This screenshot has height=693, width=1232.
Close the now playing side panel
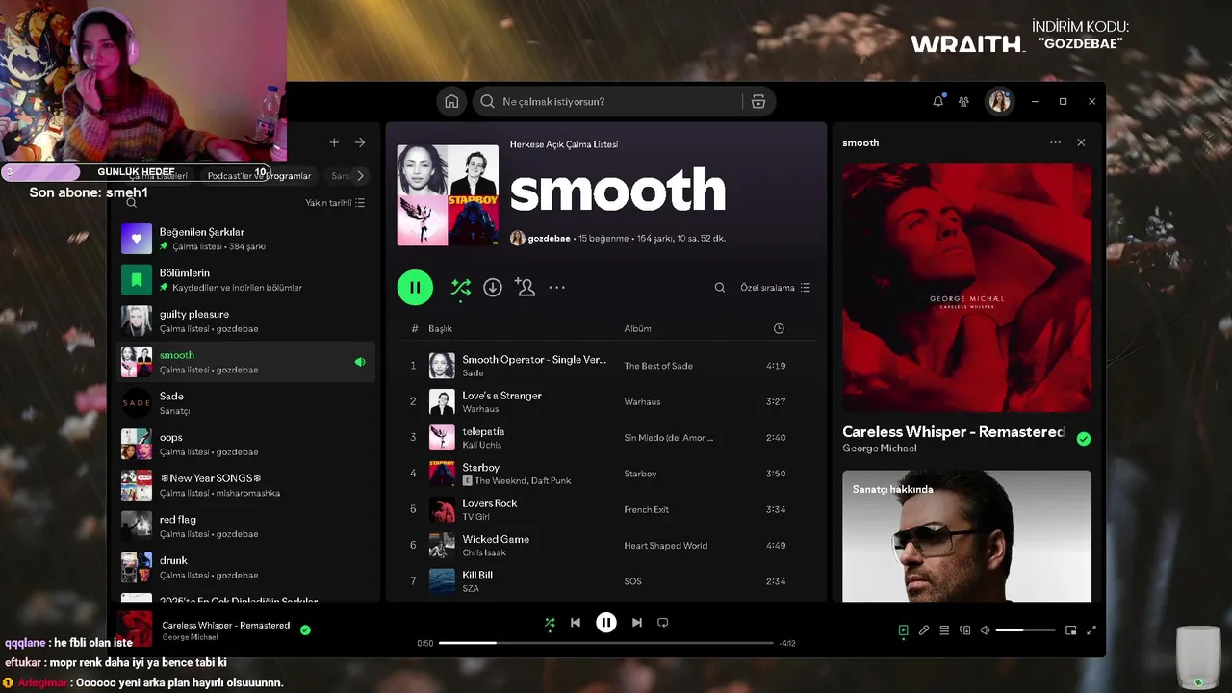[1081, 142]
